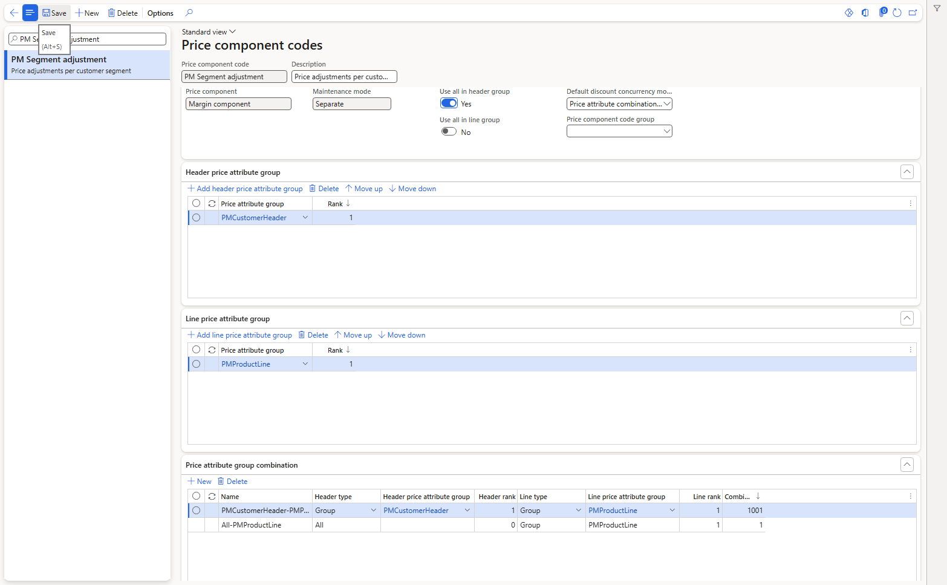The width and height of the screenshot is (947, 585).
Task: Click the Description text field
Action: pos(344,77)
